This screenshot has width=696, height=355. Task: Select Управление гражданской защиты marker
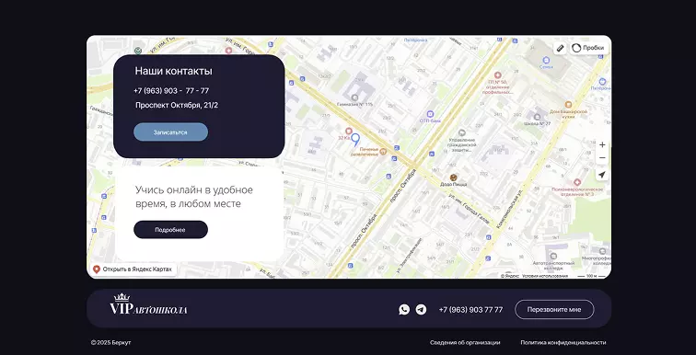[x=461, y=132]
